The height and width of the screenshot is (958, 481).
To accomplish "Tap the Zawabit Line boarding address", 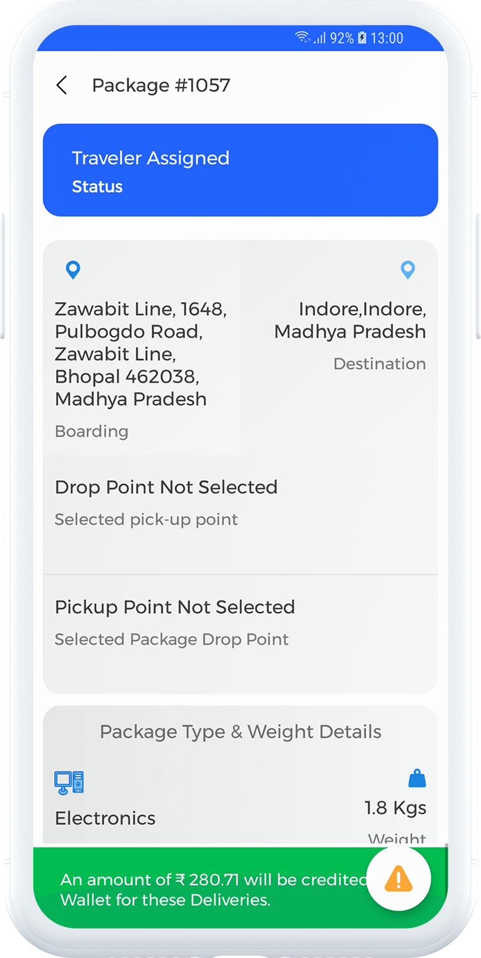I will click(x=140, y=354).
